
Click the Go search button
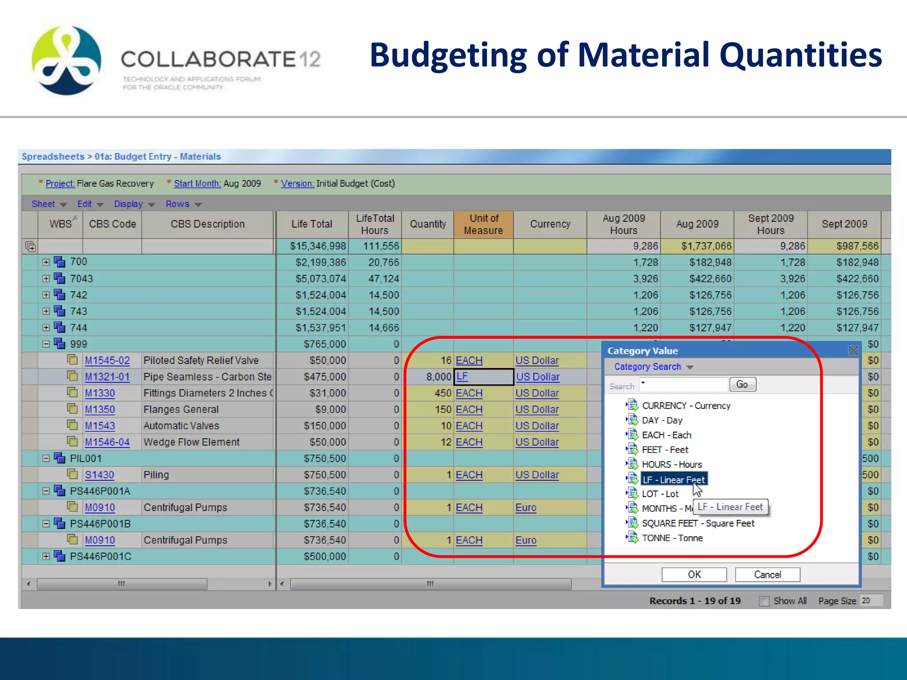742,384
